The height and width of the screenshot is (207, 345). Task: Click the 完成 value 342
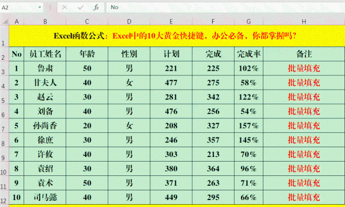(x=213, y=97)
